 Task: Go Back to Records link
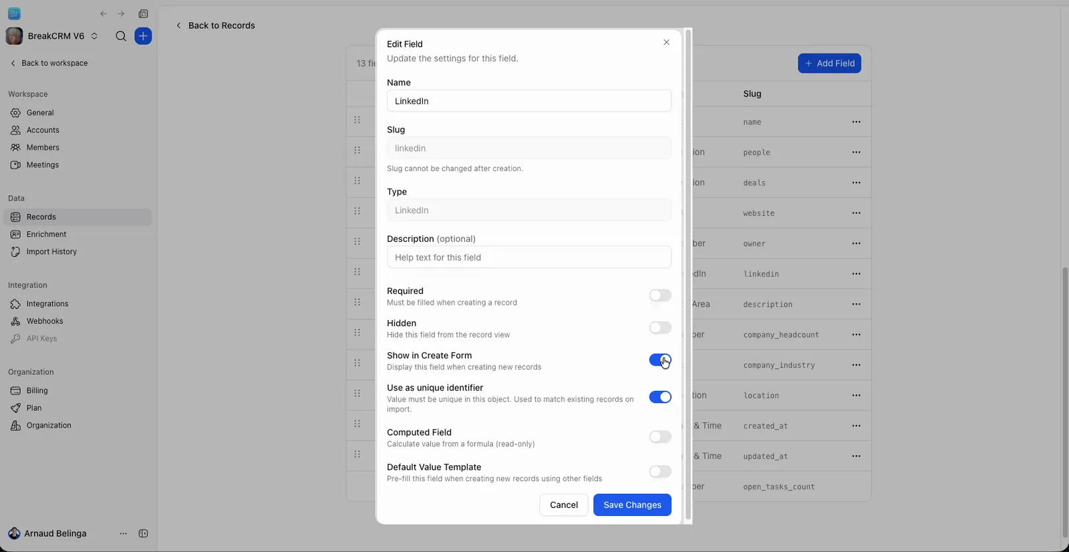(x=215, y=25)
